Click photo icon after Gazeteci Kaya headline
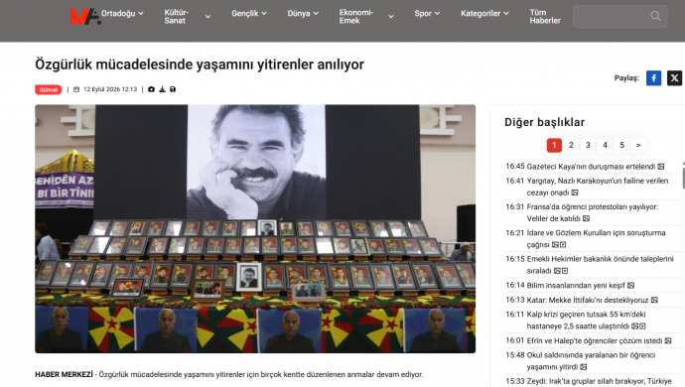Image resolution: width=685 pixels, height=387 pixels. (x=661, y=167)
